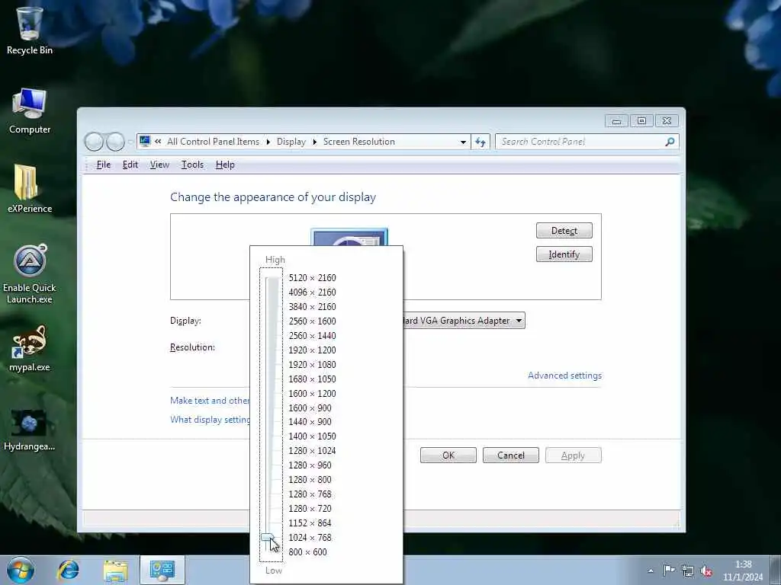Screen dimensions: 781x585
Task: Click the Back navigation button
Action: coord(94,142)
